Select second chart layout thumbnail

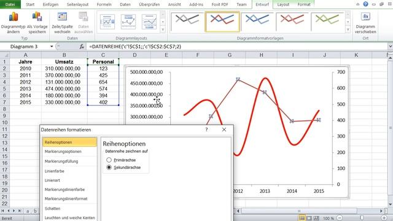[128, 22]
